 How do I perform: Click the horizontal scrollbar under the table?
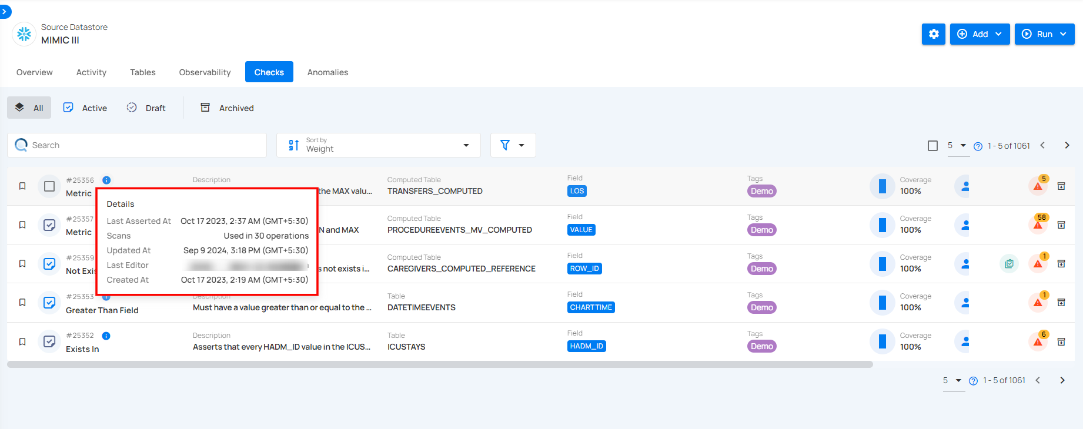(x=440, y=364)
